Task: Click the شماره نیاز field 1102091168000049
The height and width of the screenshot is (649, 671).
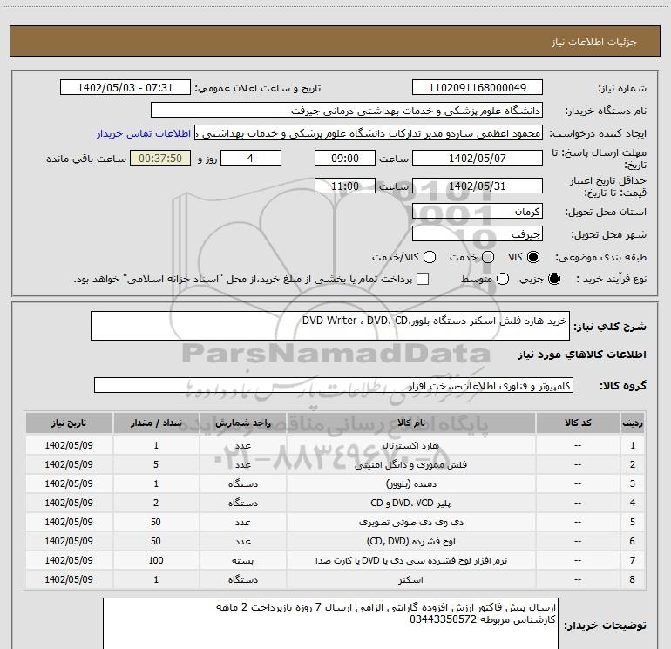Action: [x=478, y=87]
